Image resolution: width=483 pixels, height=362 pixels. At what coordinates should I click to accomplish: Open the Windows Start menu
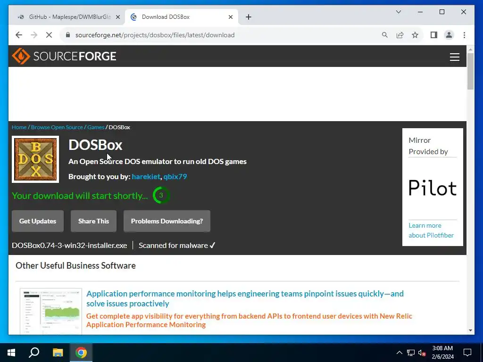pyautogui.click(x=11, y=353)
